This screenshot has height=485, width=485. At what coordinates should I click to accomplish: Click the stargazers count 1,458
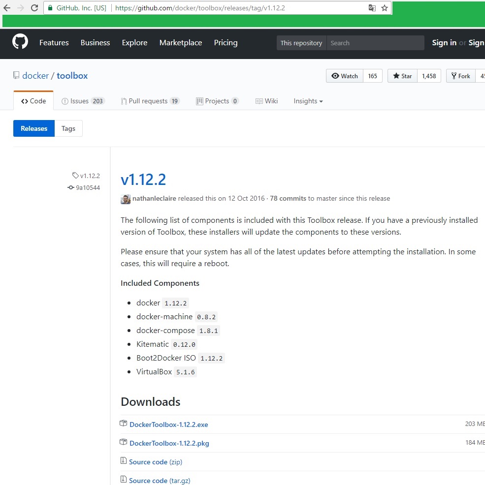[429, 76]
